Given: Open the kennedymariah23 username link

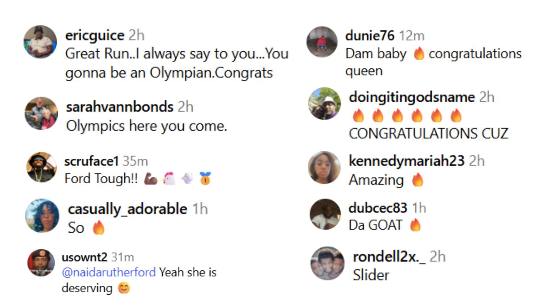Looking at the screenshot, I should coord(407,161).
